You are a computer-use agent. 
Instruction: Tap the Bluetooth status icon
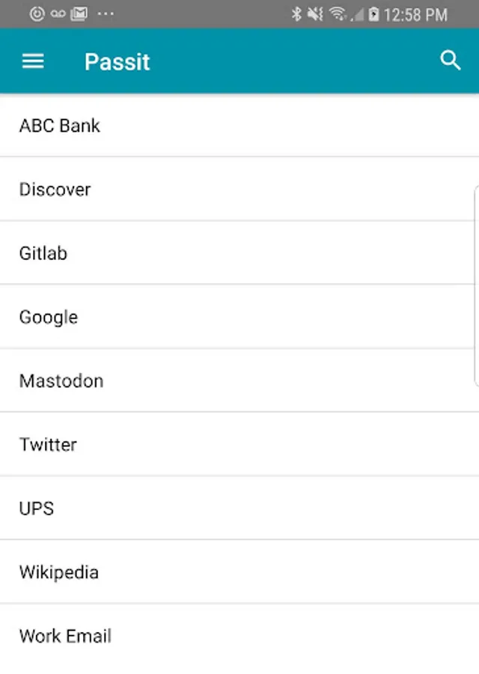(296, 14)
